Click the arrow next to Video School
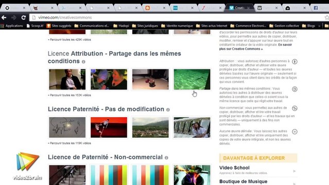The height and width of the screenshot is (185, 329). 295,171
